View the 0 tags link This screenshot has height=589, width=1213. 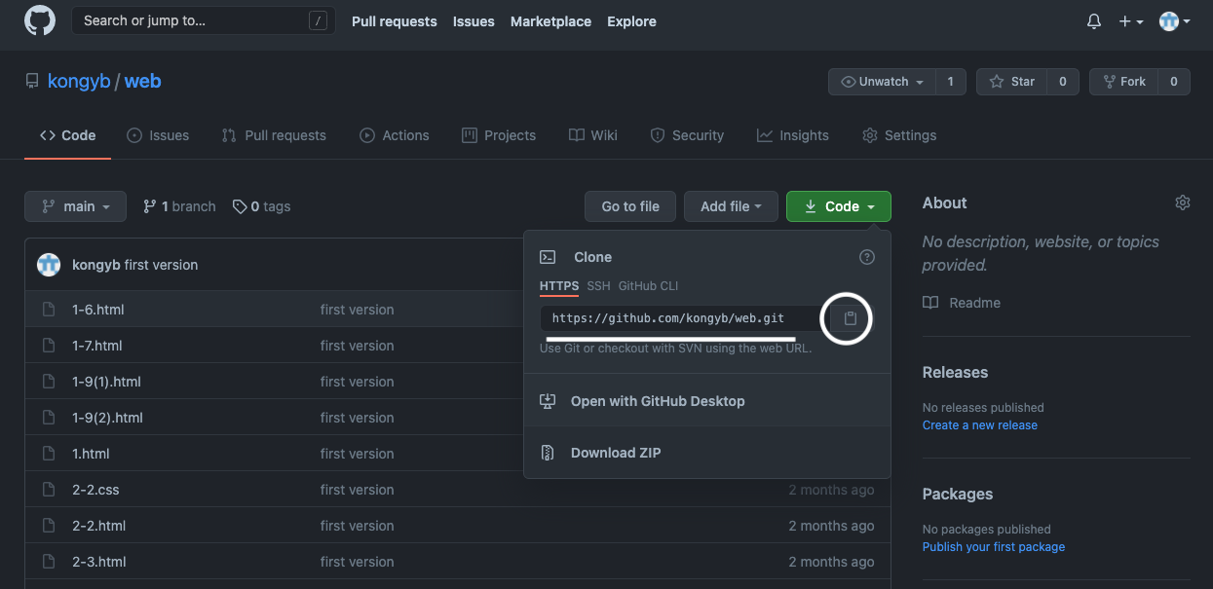(261, 206)
